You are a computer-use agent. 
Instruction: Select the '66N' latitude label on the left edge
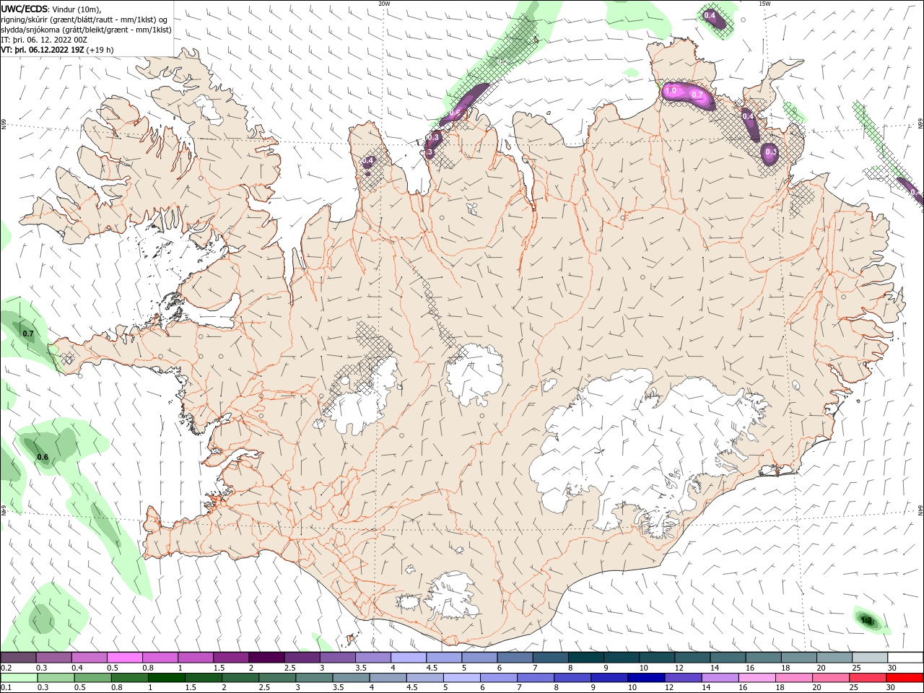tap(4, 126)
